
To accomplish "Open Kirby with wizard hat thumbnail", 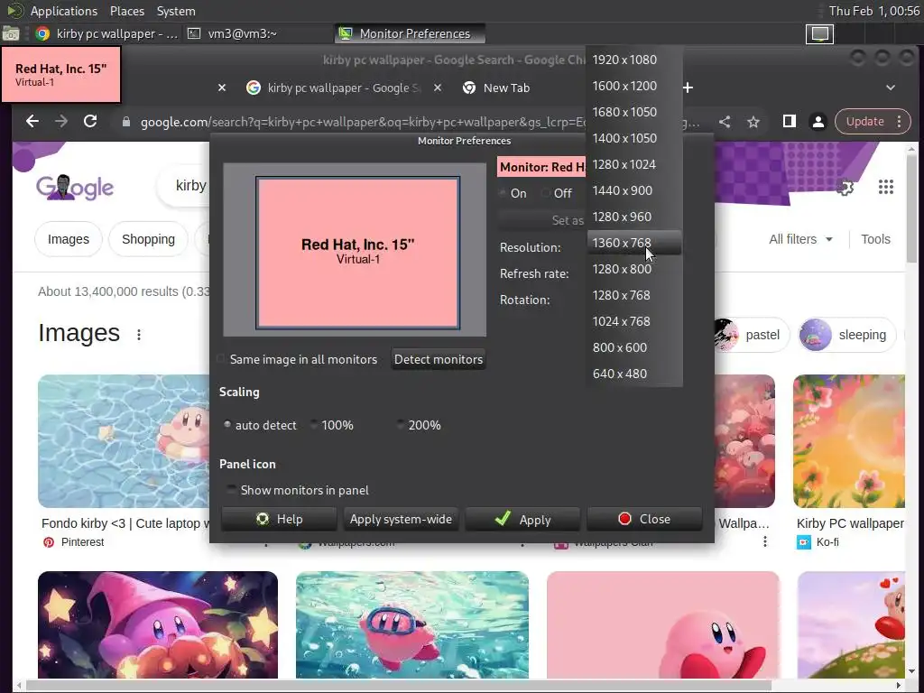I will tap(158, 624).
